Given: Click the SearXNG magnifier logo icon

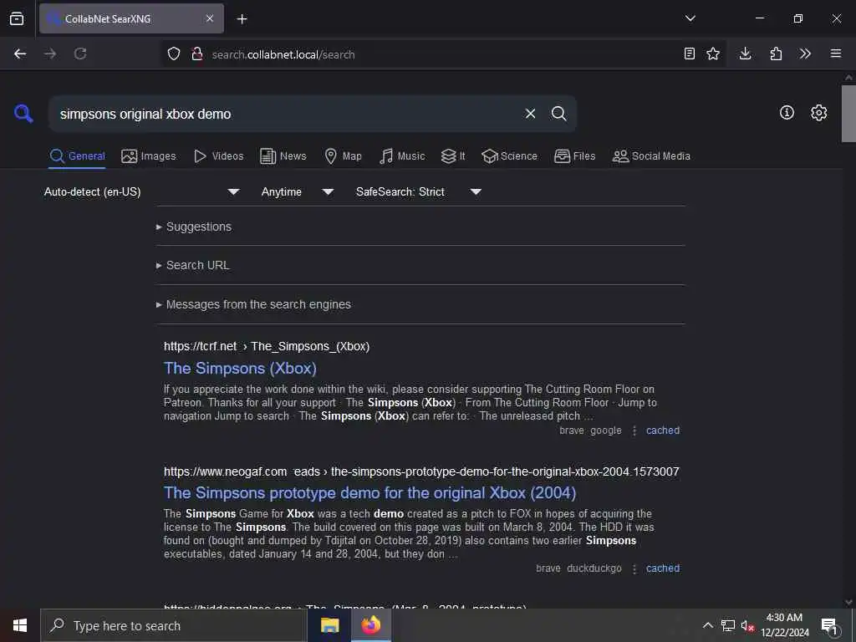Looking at the screenshot, I should [x=23, y=114].
